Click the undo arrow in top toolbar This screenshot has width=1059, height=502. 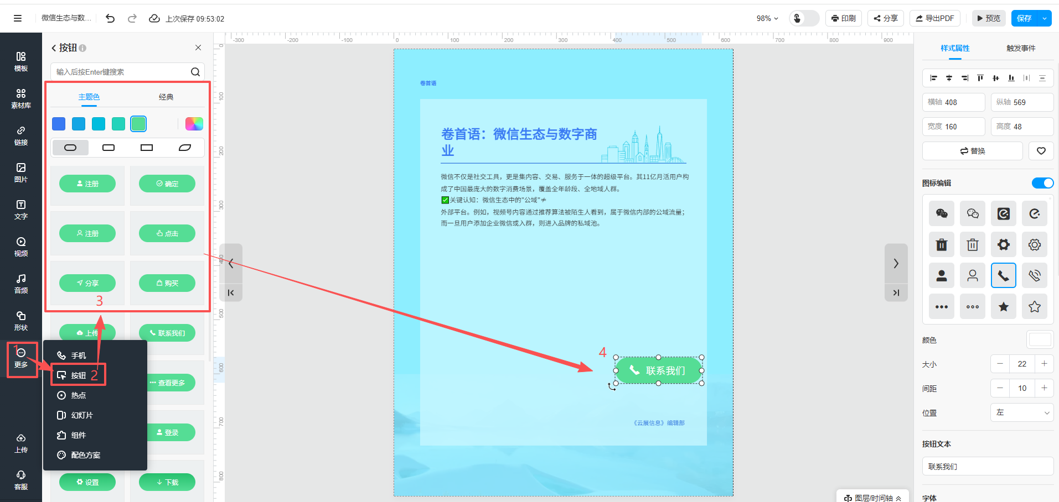110,18
